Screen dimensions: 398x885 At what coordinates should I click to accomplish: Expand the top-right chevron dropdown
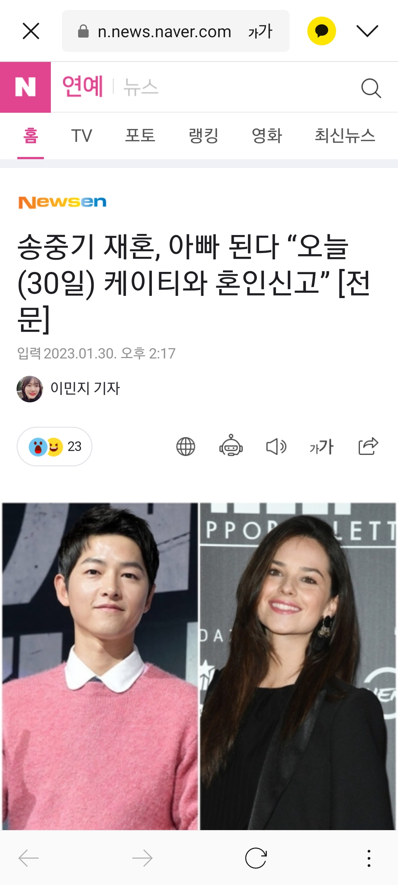[x=367, y=31]
